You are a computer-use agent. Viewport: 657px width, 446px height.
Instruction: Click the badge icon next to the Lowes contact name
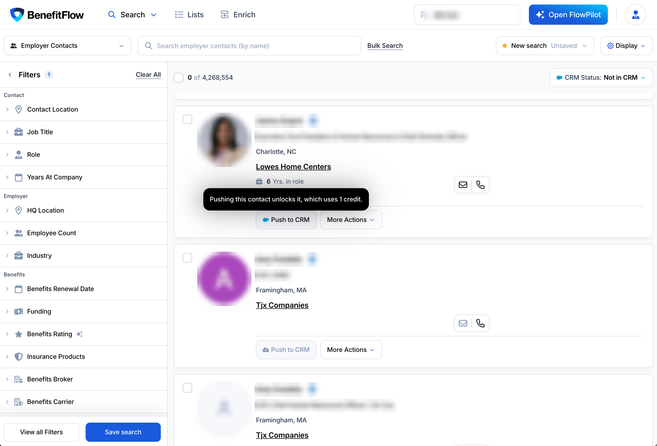313,121
